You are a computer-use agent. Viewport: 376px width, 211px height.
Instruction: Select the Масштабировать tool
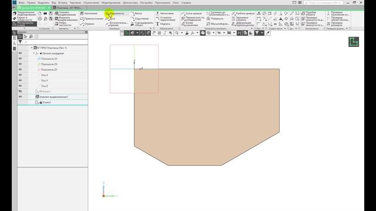(218, 24)
